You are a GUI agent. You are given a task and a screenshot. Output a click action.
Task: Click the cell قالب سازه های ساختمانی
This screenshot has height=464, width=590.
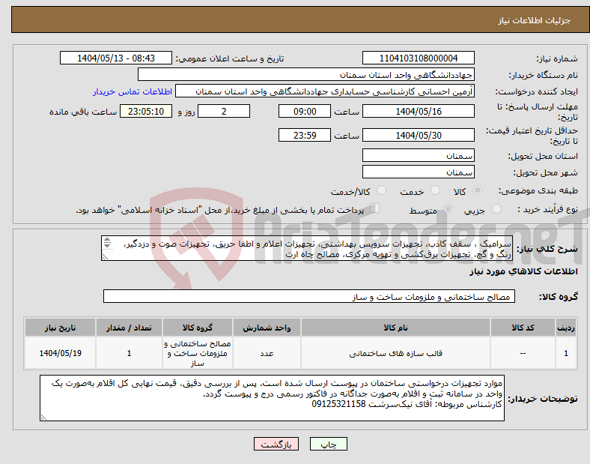395,353
